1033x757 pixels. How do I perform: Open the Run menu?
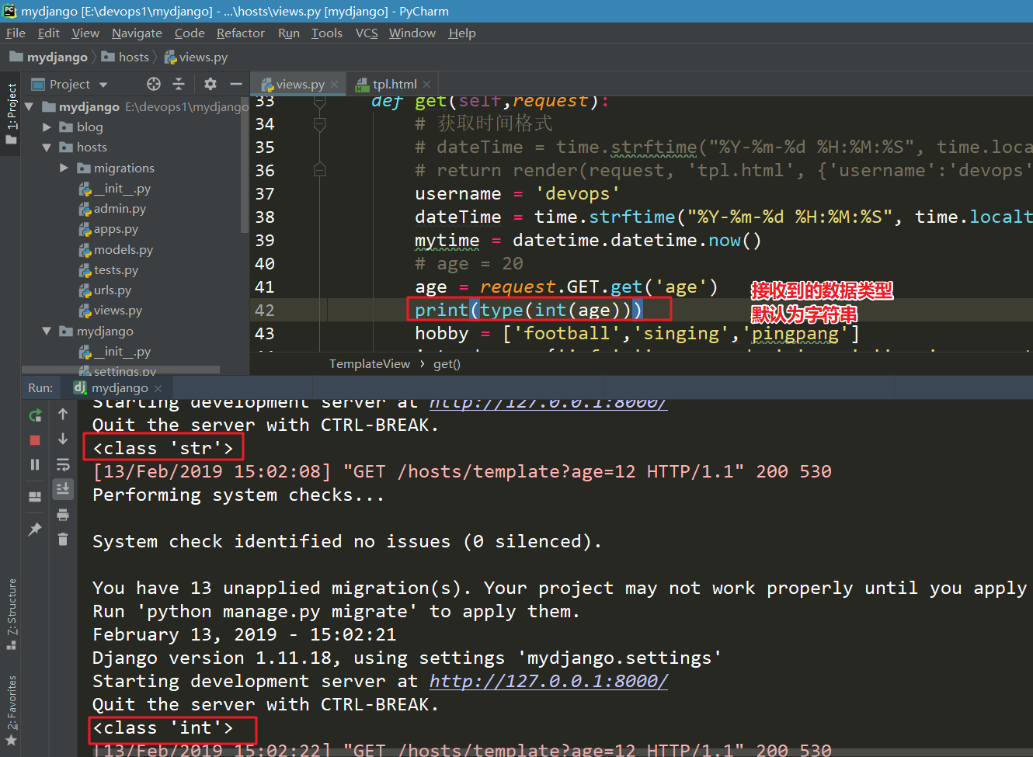point(289,33)
